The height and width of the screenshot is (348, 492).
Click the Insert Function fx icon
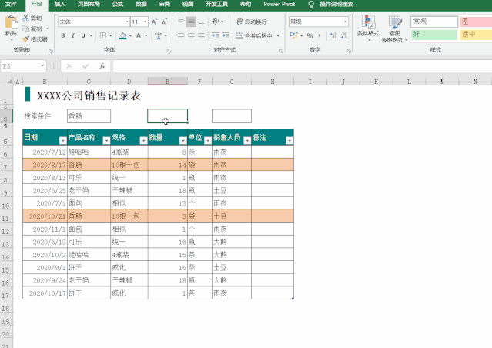point(102,66)
